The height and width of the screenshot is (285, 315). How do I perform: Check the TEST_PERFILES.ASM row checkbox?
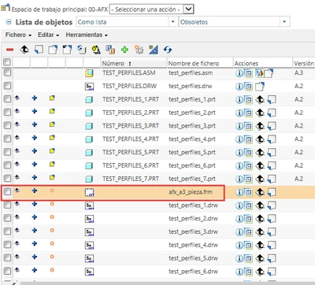click(7, 72)
